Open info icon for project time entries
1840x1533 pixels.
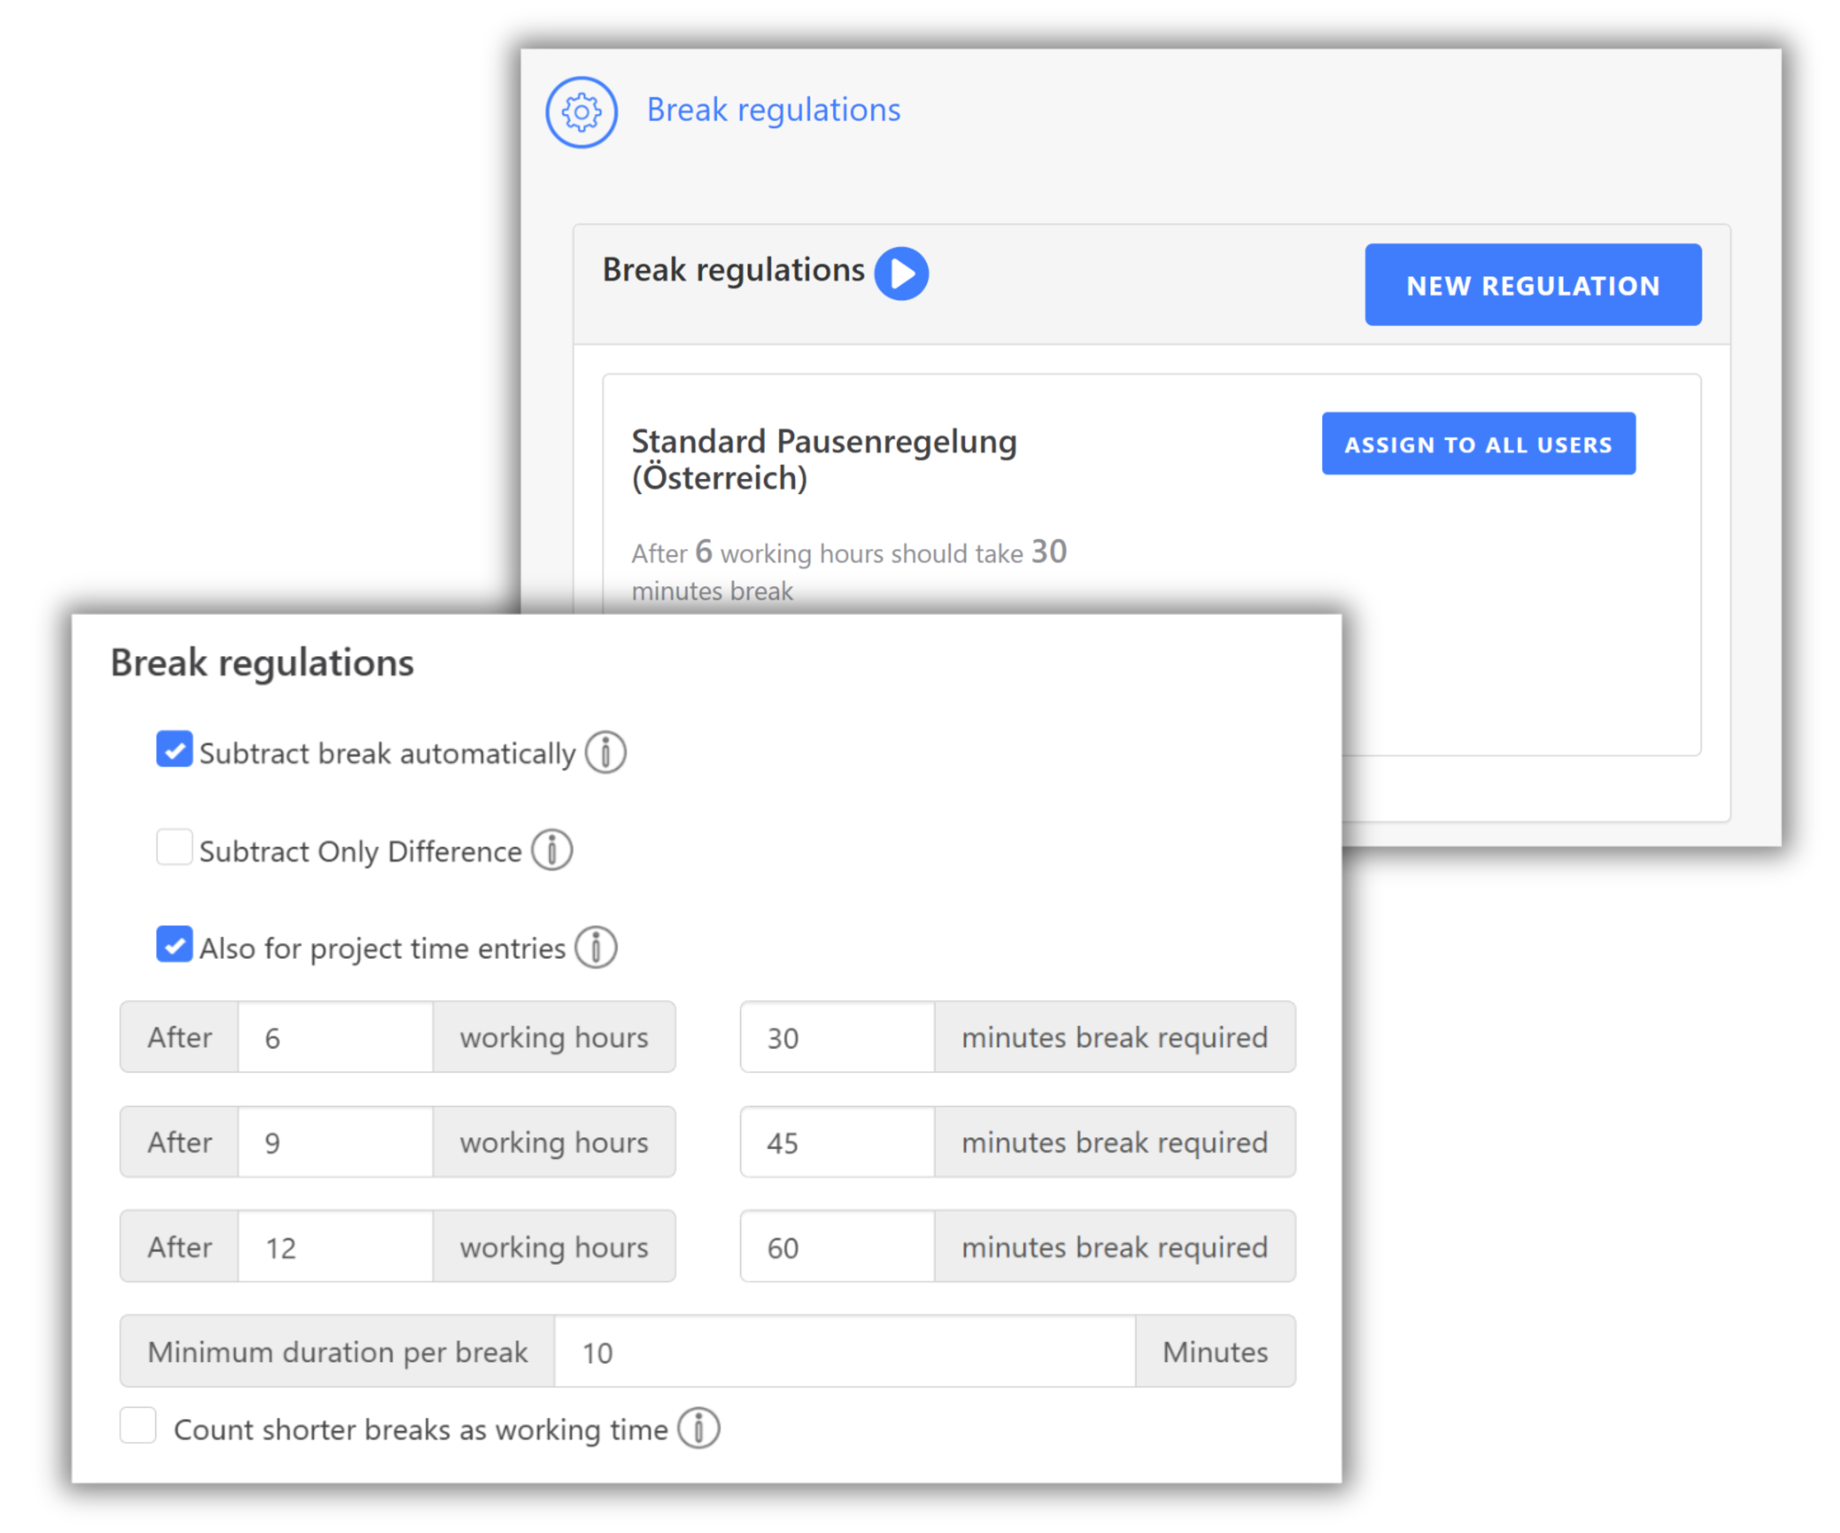596,947
